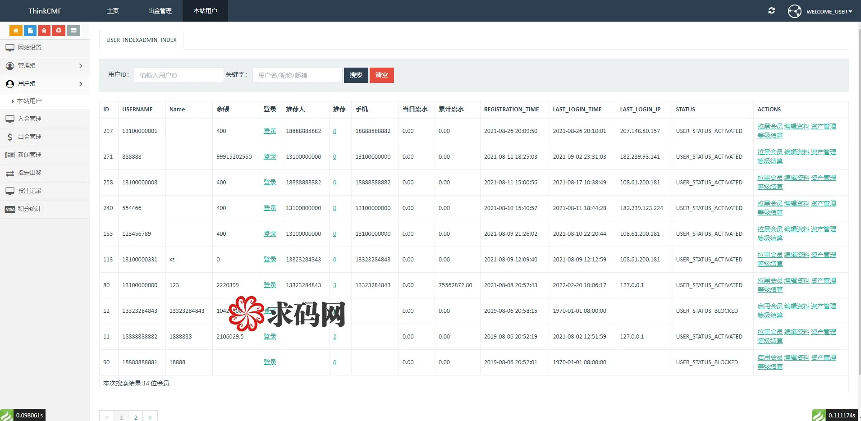Click the refresh icon in the top bar
Image resolution: width=861 pixels, height=421 pixels.
(771, 11)
